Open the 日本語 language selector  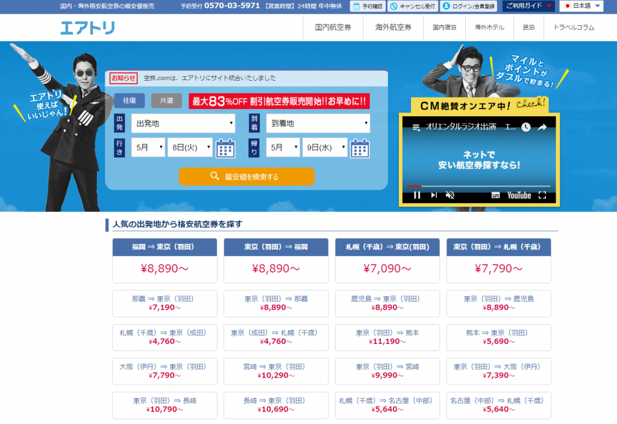coord(581,6)
